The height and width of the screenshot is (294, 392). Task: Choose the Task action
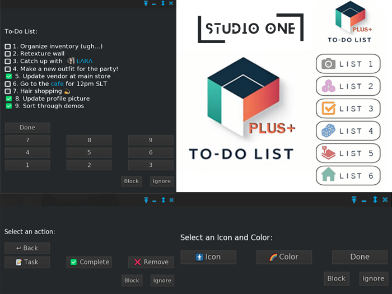tap(27, 262)
